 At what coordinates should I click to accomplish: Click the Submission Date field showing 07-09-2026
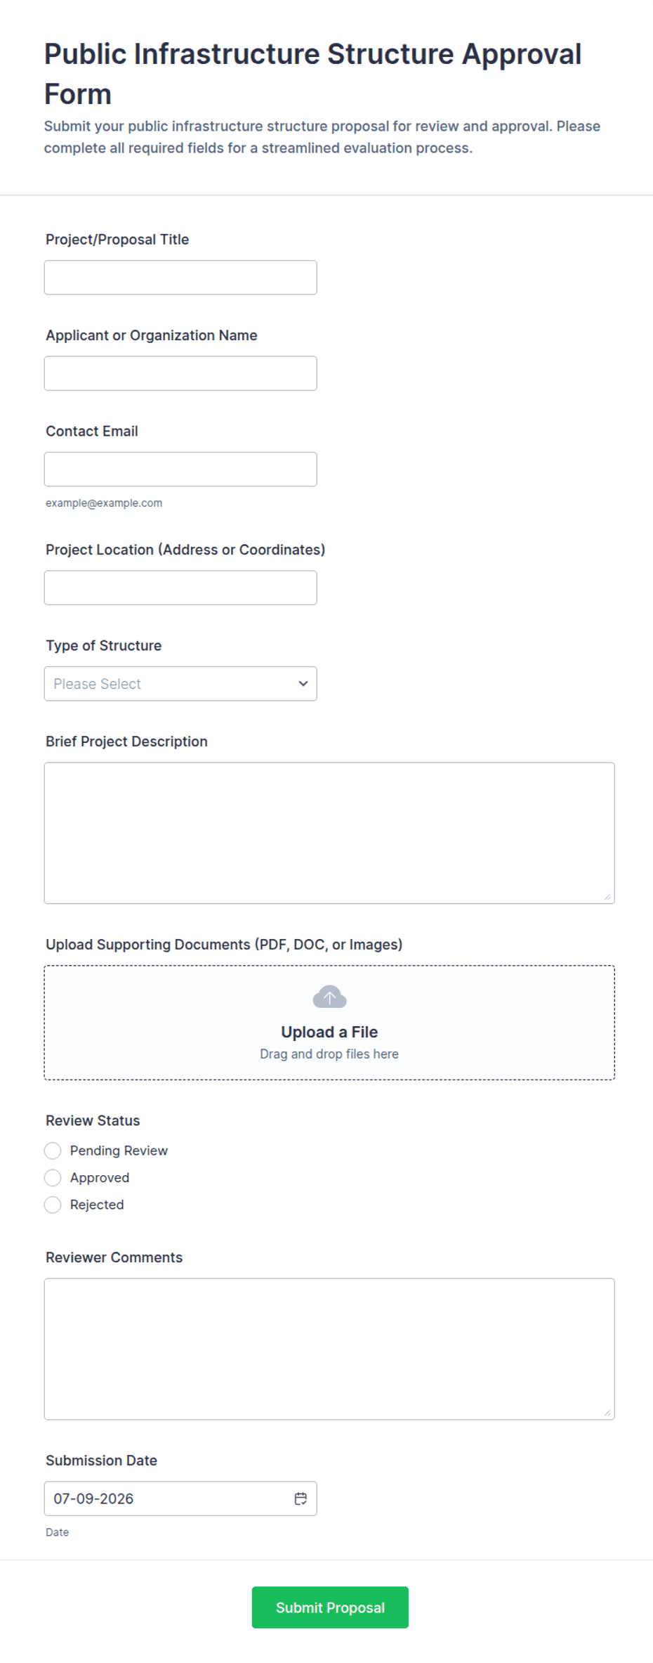[180, 1499]
